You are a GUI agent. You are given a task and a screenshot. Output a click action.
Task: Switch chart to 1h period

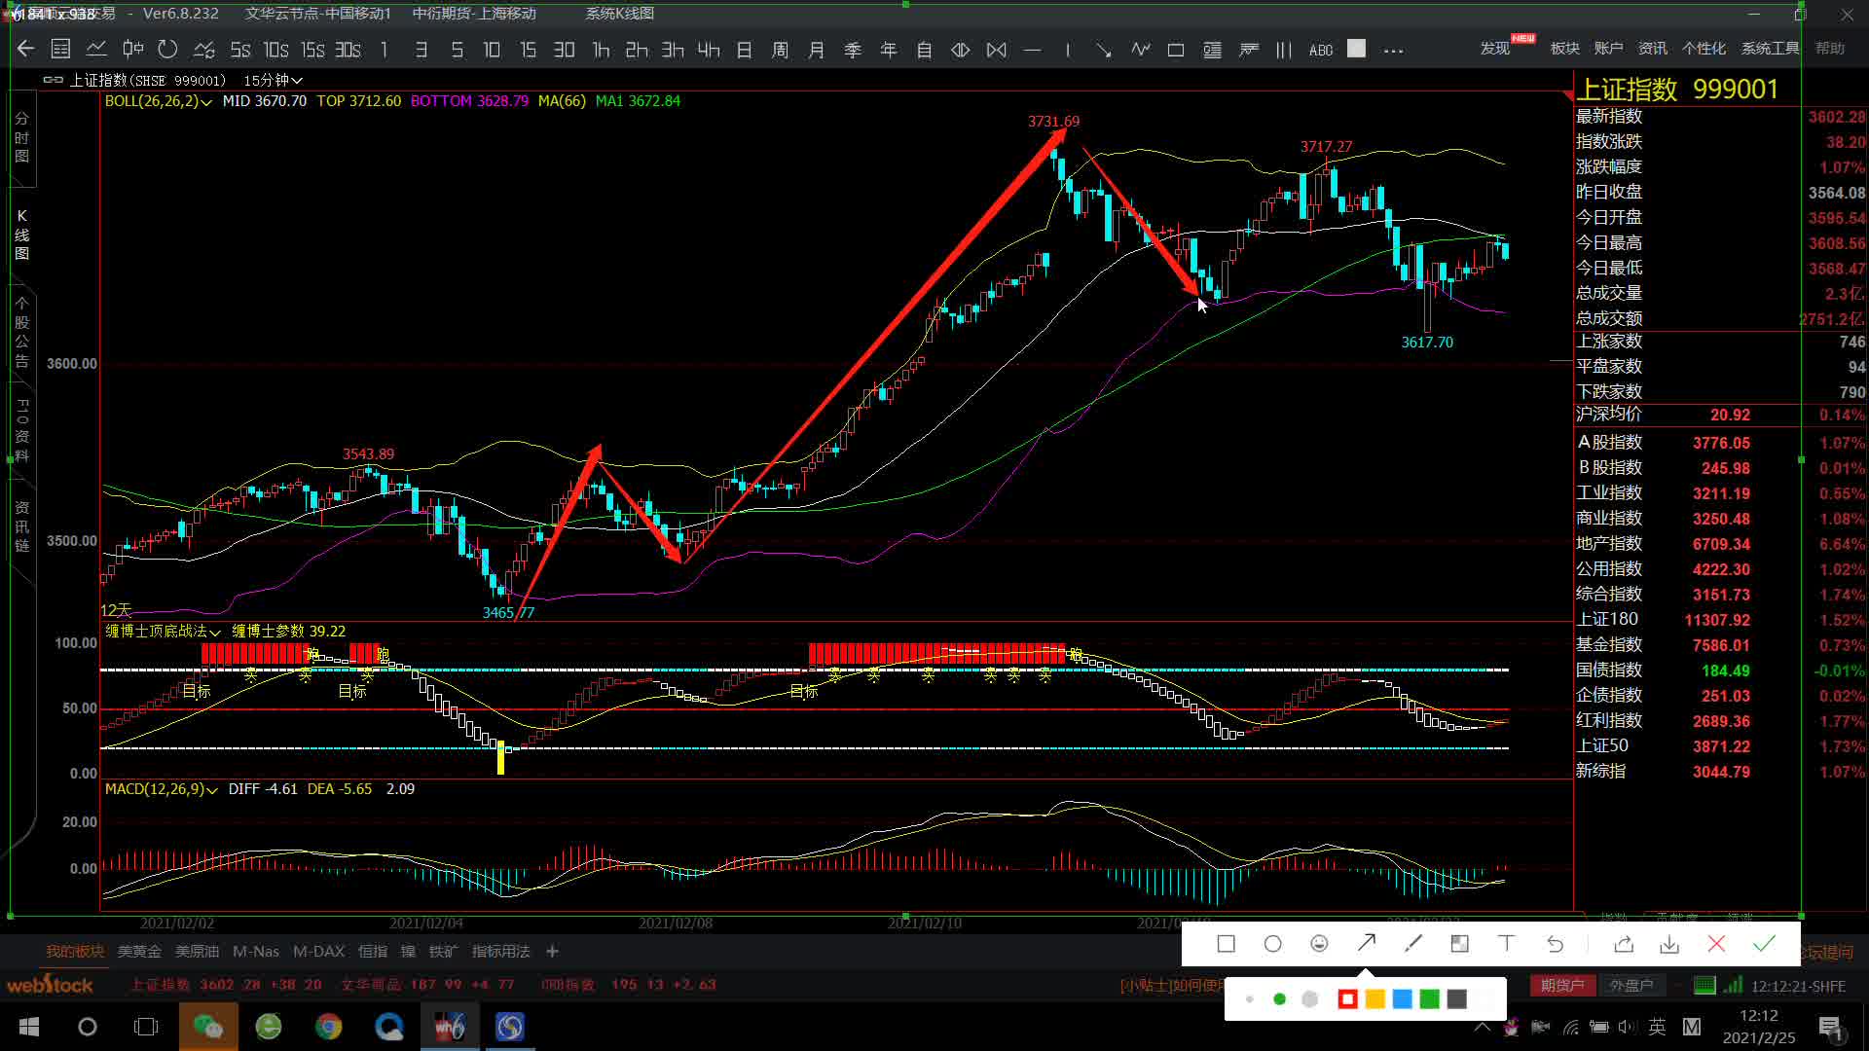[x=601, y=50]
